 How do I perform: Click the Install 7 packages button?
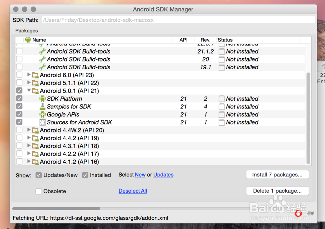(277, 175)
